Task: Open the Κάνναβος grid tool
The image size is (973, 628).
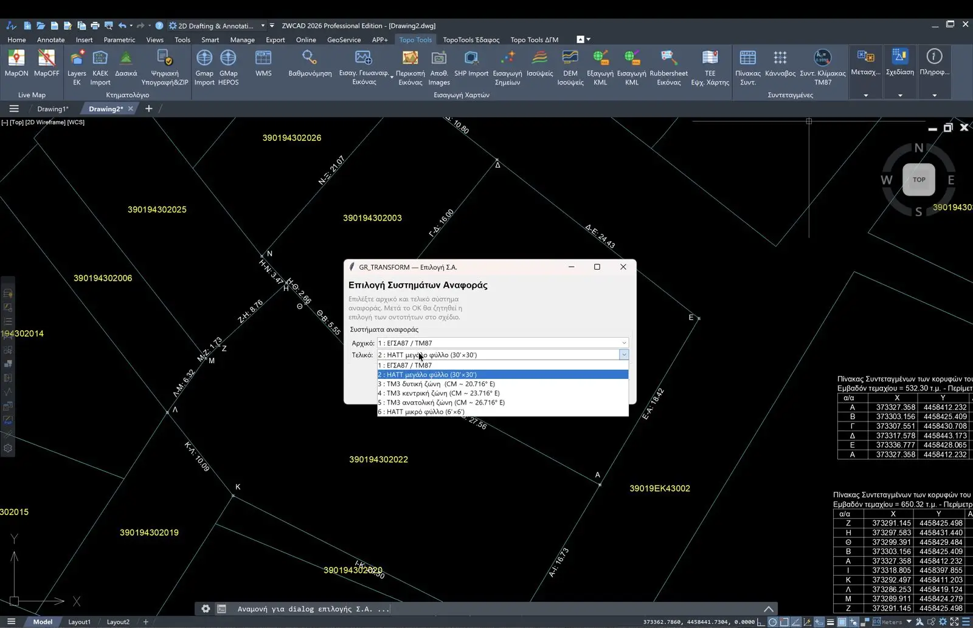Action: (780, 64)
